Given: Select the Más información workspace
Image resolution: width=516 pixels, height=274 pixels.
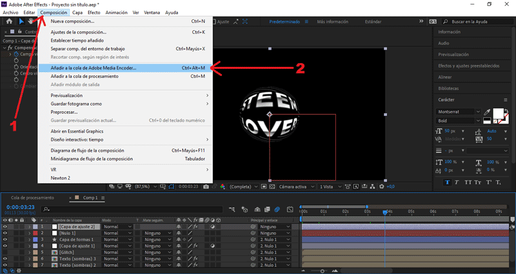Looking at the screenshot, I should point(332,22).
